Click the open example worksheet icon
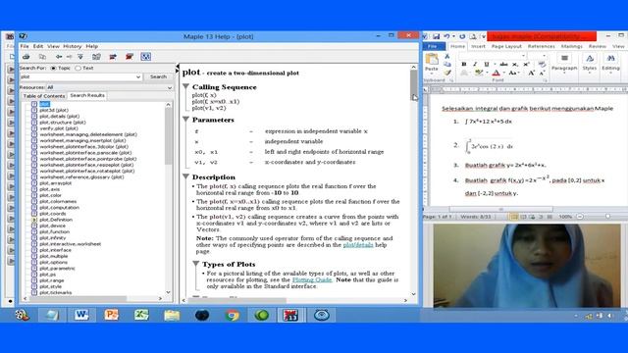 pos(113,57)
